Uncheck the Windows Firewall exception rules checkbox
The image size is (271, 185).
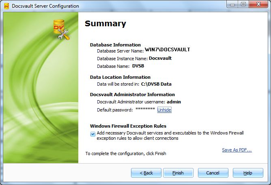click(x=93, y=134)
